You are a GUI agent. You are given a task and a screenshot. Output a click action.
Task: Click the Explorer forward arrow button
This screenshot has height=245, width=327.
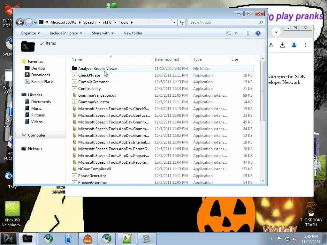tap(29, 22)
